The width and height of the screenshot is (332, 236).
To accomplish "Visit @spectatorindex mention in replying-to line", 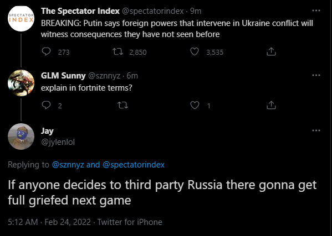I will [134, 165].
